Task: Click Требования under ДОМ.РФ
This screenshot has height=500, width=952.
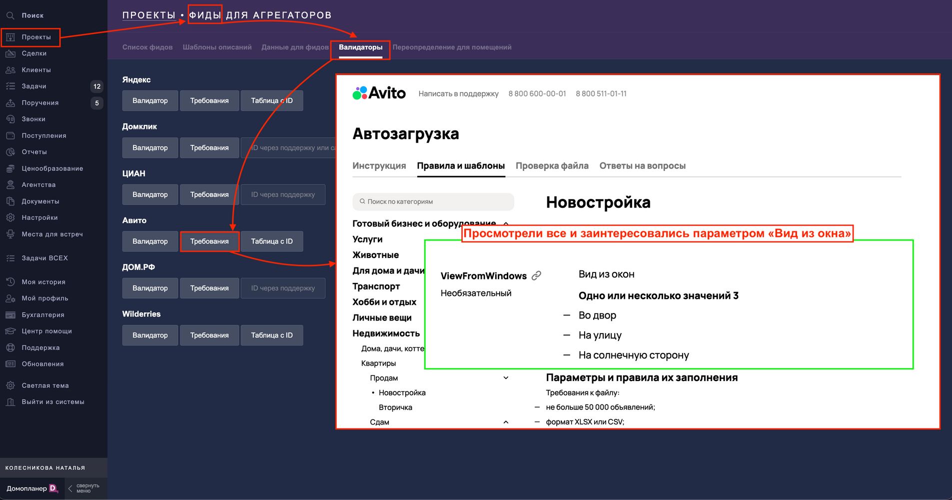Action: coord(209,288)
